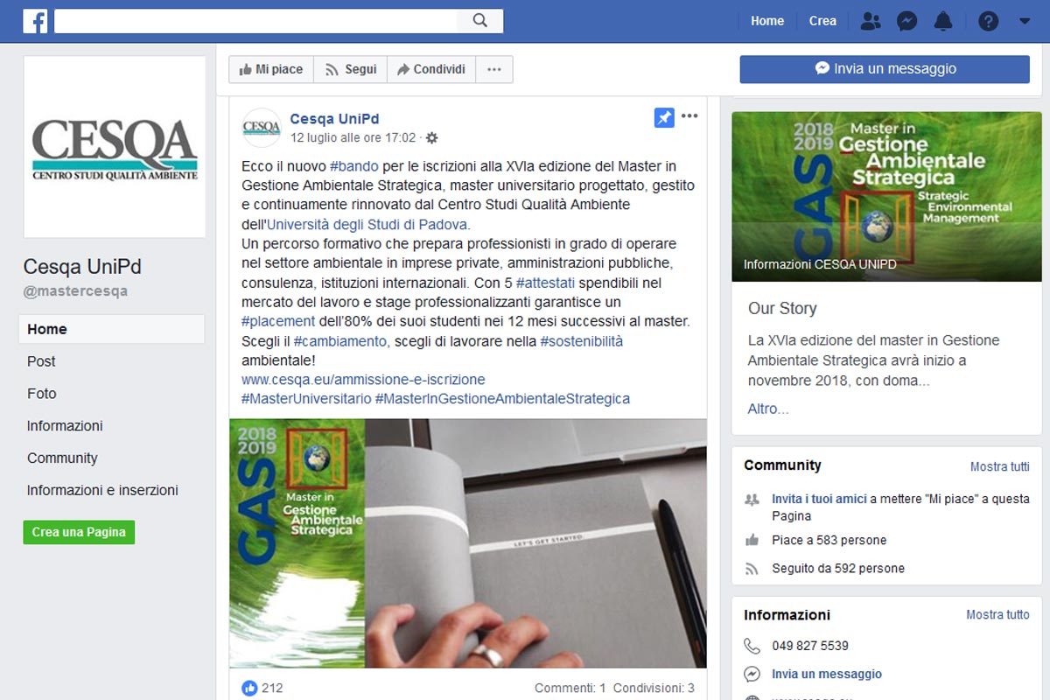Open the help question mark icon

988,21
